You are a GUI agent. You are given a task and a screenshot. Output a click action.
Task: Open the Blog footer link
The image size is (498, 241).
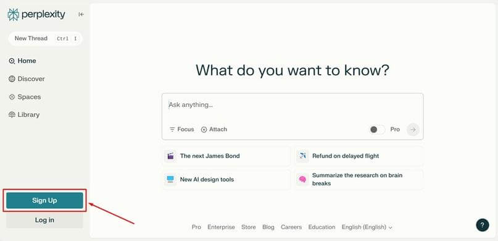[268, 227]
